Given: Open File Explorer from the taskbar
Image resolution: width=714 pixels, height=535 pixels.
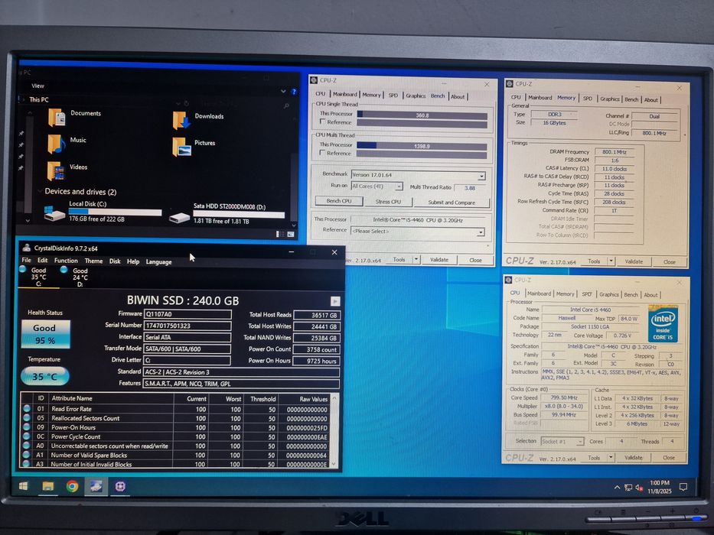Looking at the screenshot, I should 47,486.
